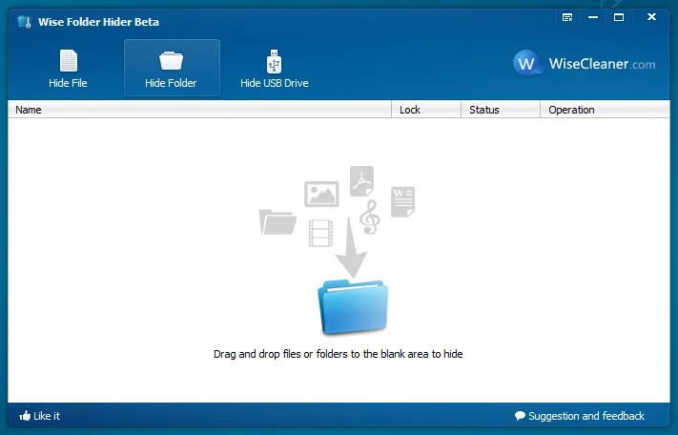678x435 pixels.
Task: Sort by the Operation column header
Action: click(606, 110)
